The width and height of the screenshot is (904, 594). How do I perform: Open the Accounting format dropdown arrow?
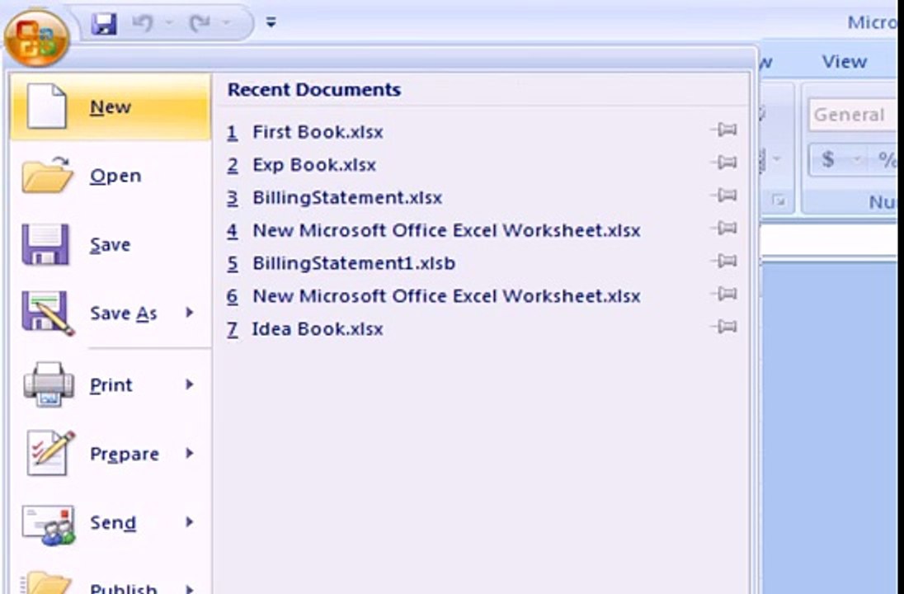coord(857,158)
